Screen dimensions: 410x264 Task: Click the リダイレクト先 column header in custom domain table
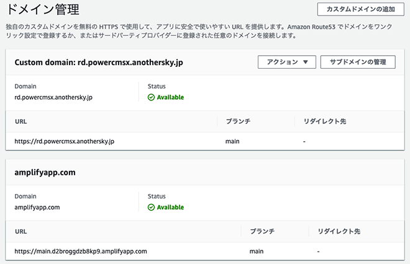(325, 121)
